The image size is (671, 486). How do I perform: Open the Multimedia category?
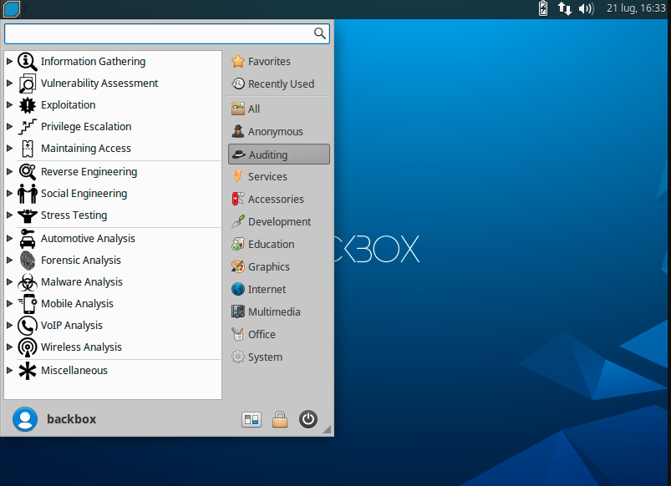point(279,311)
